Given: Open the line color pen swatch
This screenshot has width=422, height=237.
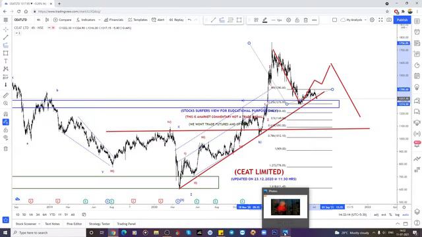Looking at the screenshot, I should [x=265, y=20].
